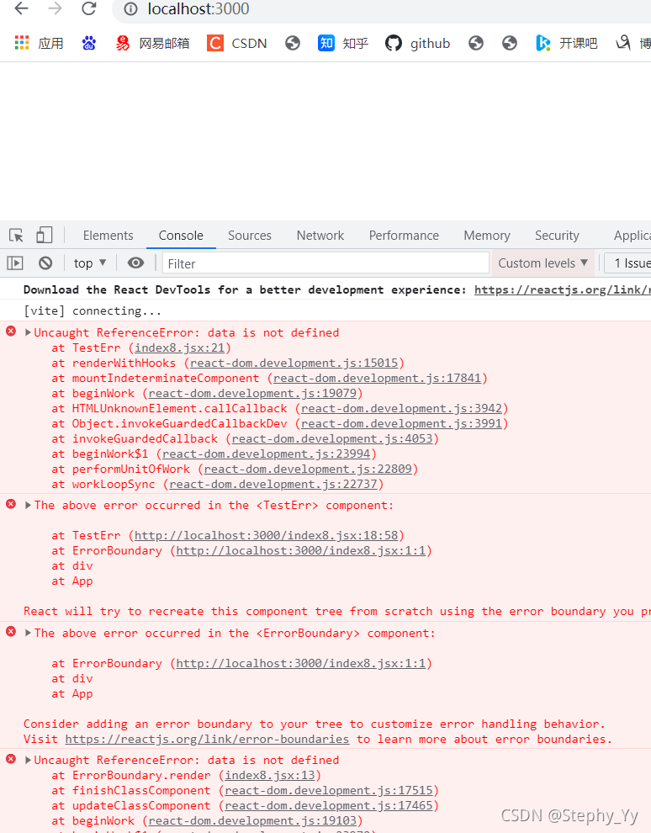Open the index8.jsx:13 source link
The image size is (651, 833).
(270, 776)
